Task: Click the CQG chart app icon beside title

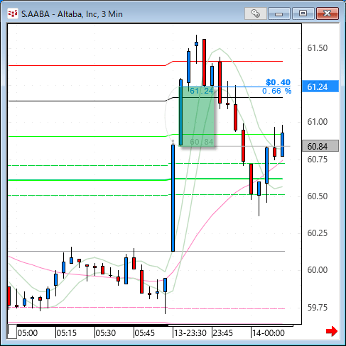Action: click(13, 13)
